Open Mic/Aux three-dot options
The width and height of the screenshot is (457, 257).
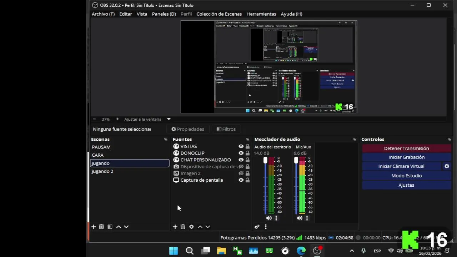307,218
